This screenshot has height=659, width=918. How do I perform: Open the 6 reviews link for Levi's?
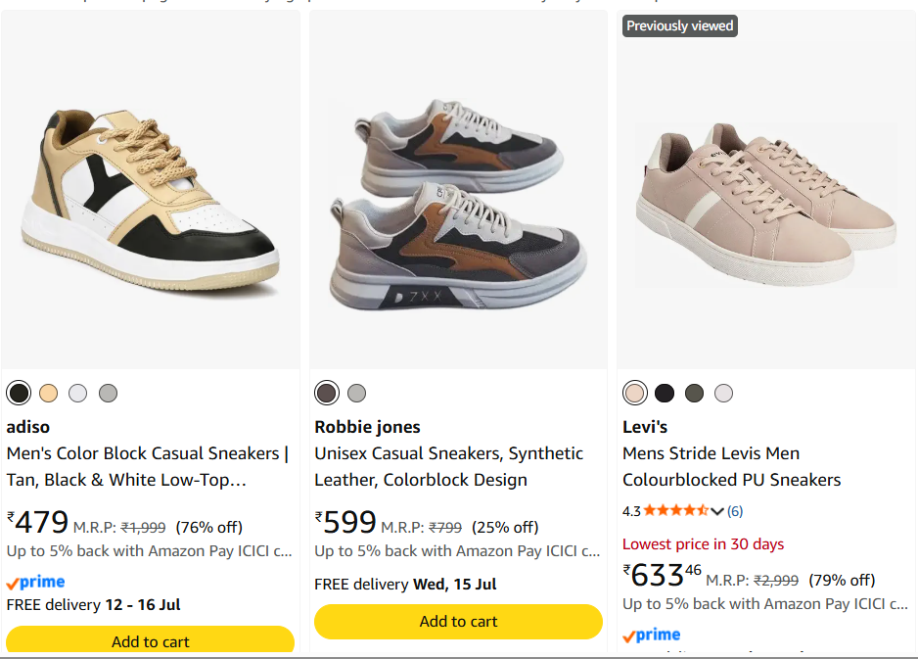point(735,511)
